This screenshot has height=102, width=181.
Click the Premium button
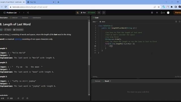pyautogui.click(x=178, y=12)
